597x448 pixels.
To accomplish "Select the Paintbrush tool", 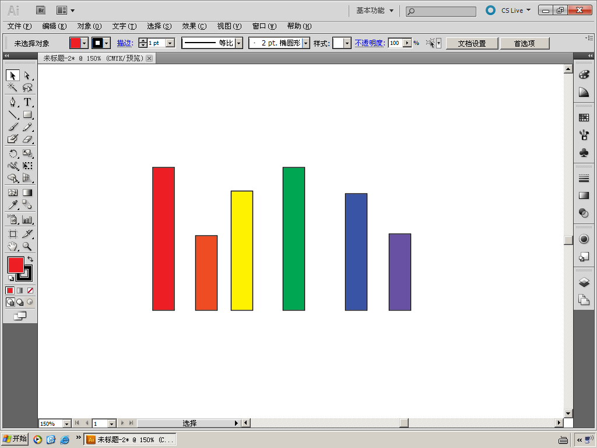I will tap(13, 127).
